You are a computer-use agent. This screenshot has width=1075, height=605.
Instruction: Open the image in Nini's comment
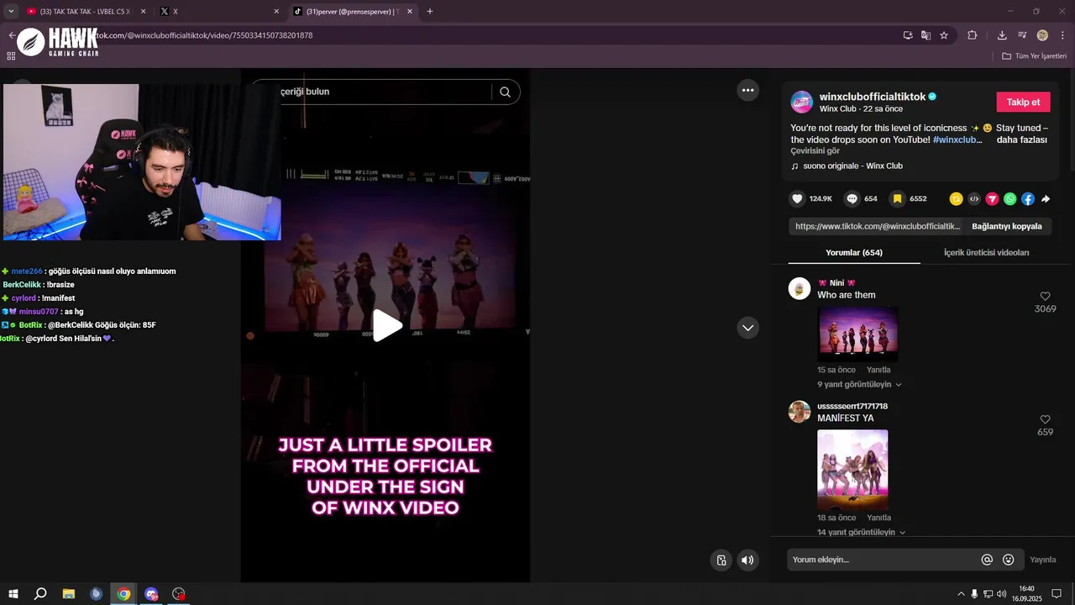click(x=857, y=334)
